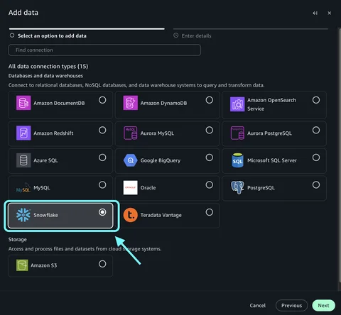
Task: Click the Amazon DocumentDB icon
Action: (23, 103)
